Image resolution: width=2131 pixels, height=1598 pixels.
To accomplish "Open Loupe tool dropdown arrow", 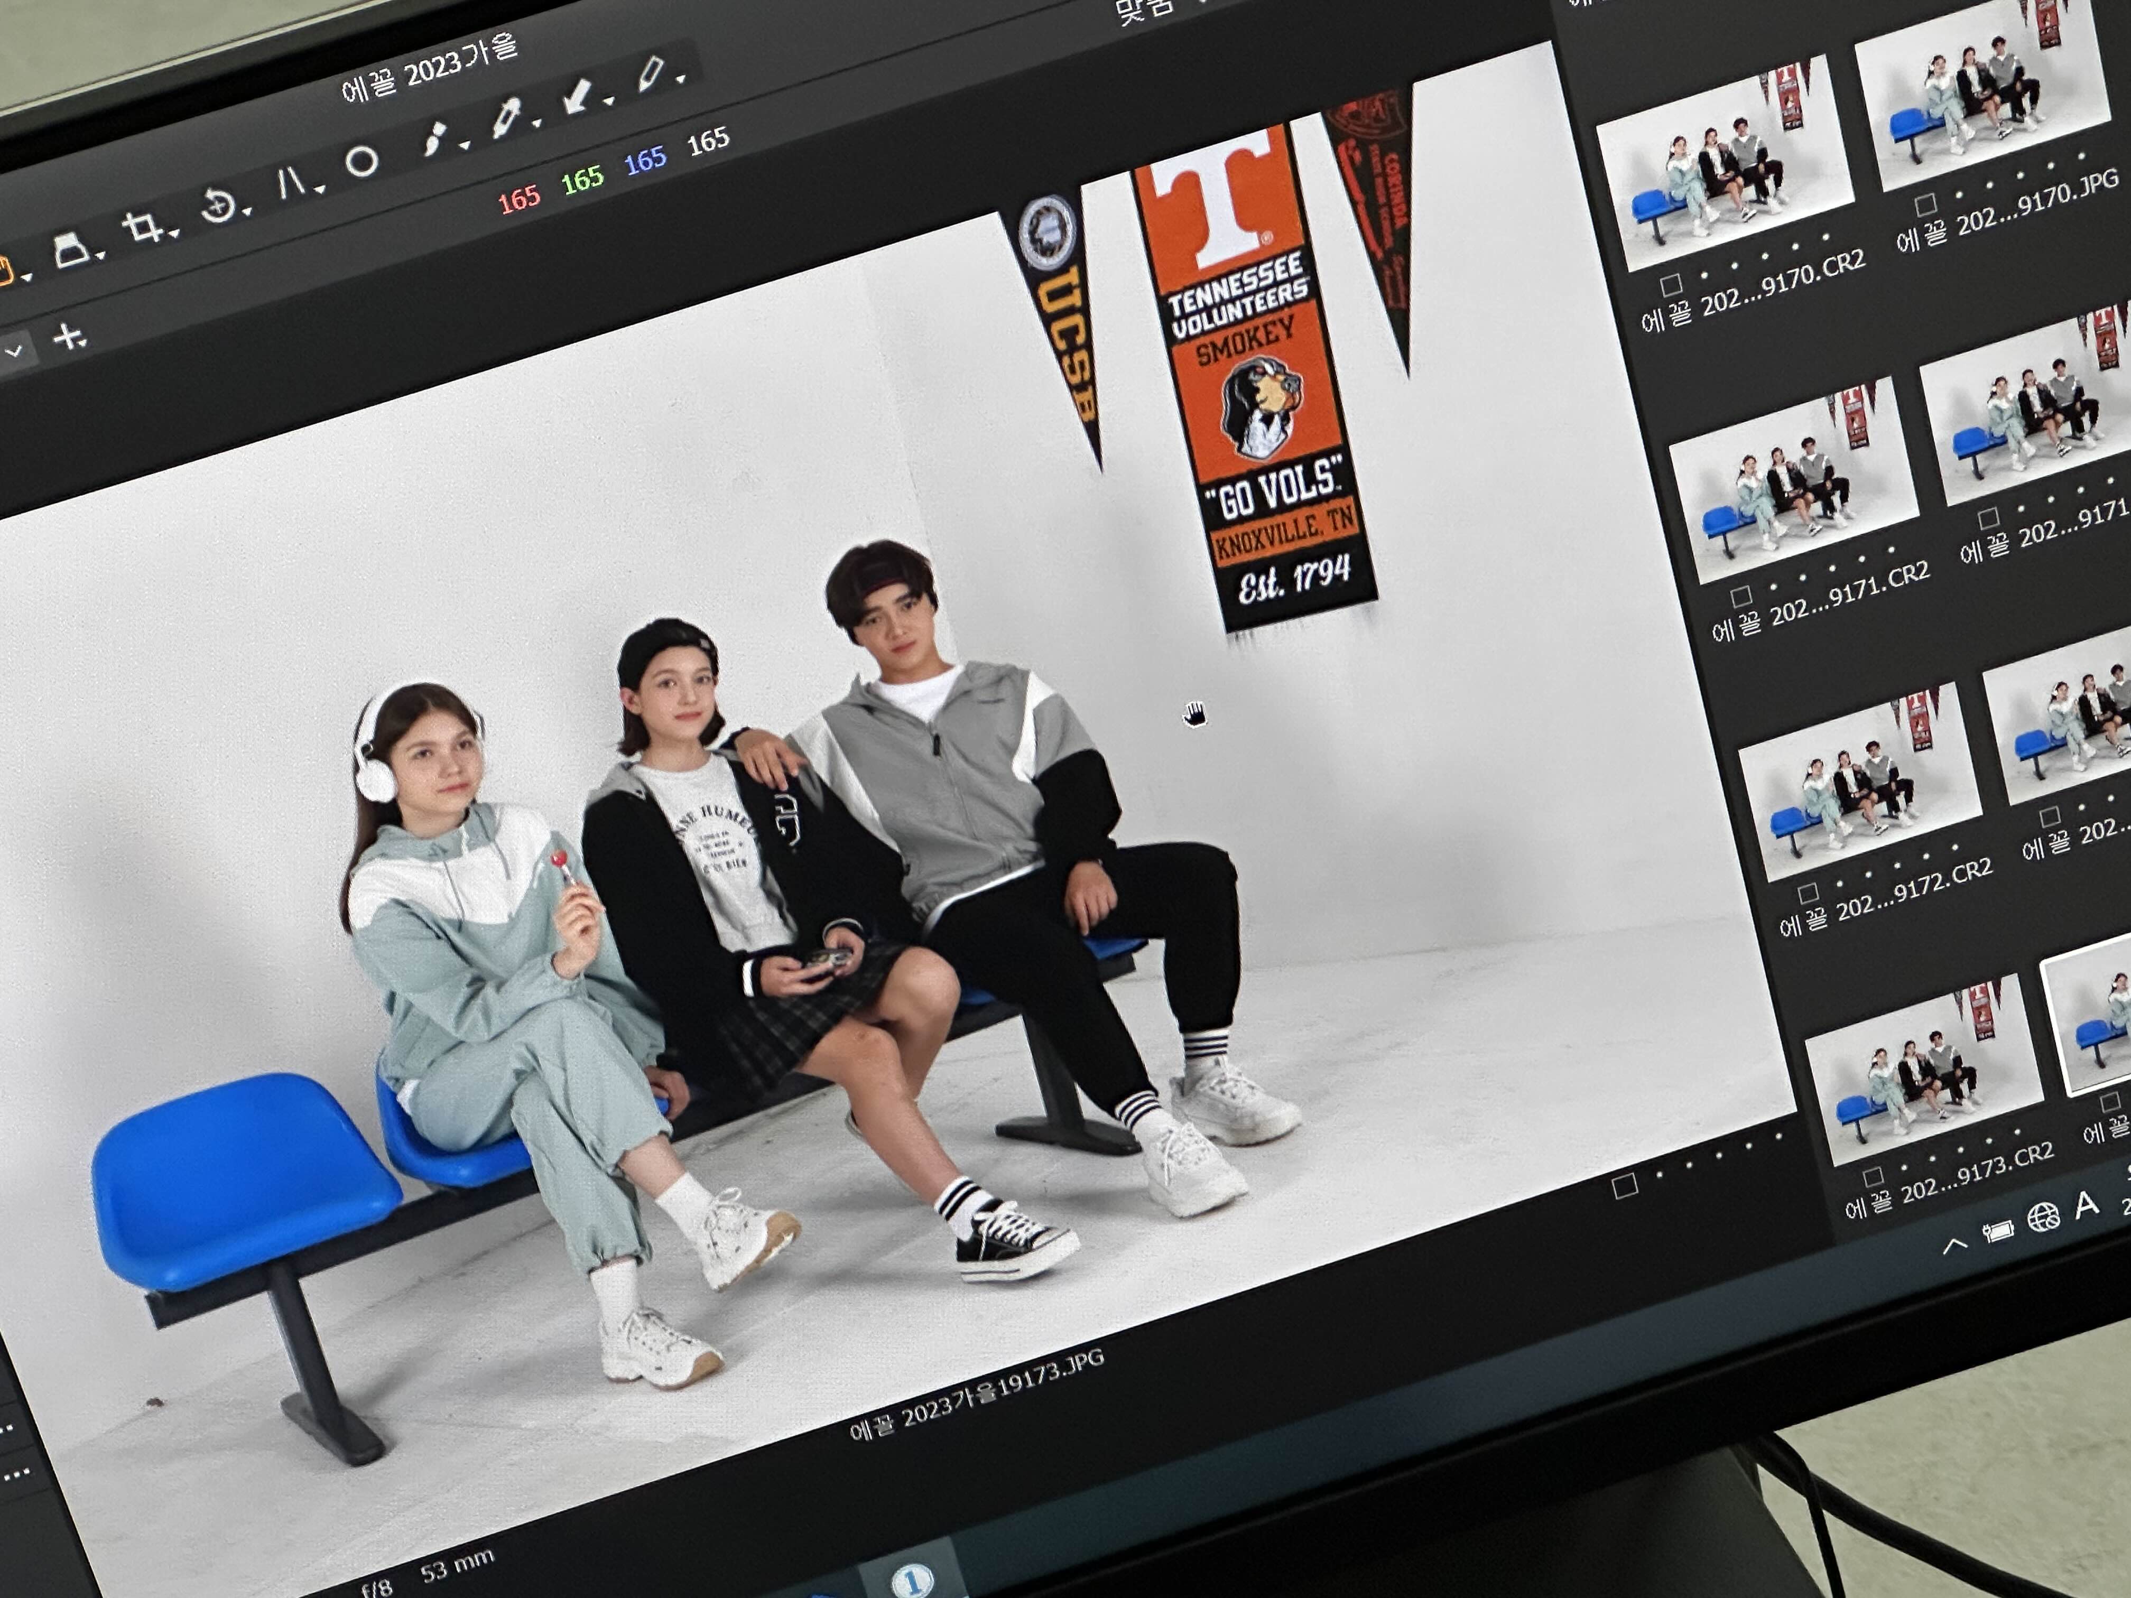I will [100, 256].
